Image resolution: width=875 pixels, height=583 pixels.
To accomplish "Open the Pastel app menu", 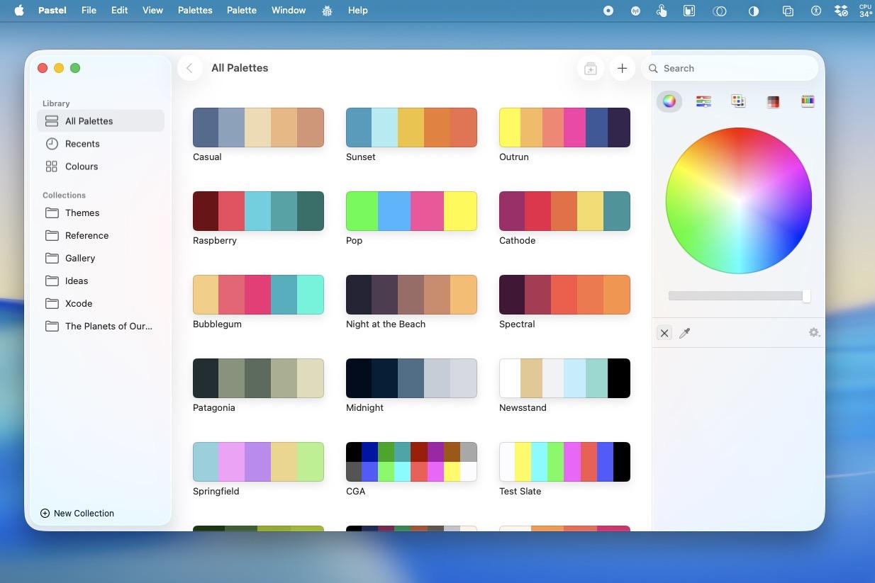I will point(52,11).
